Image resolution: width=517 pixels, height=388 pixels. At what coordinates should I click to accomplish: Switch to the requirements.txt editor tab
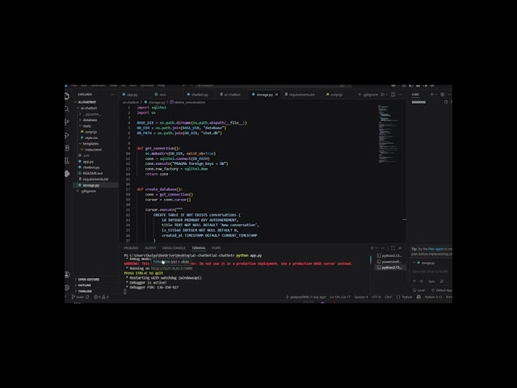point(300,95)
